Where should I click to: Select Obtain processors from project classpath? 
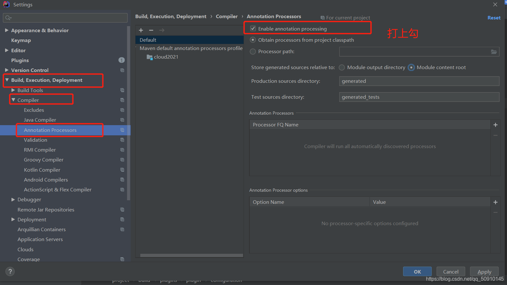[253, 40]
